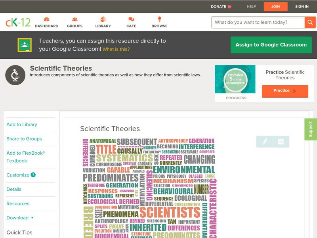This screenshot has width=317, height=238.
Task: Click the Donate heart icon
Action: 229,7
